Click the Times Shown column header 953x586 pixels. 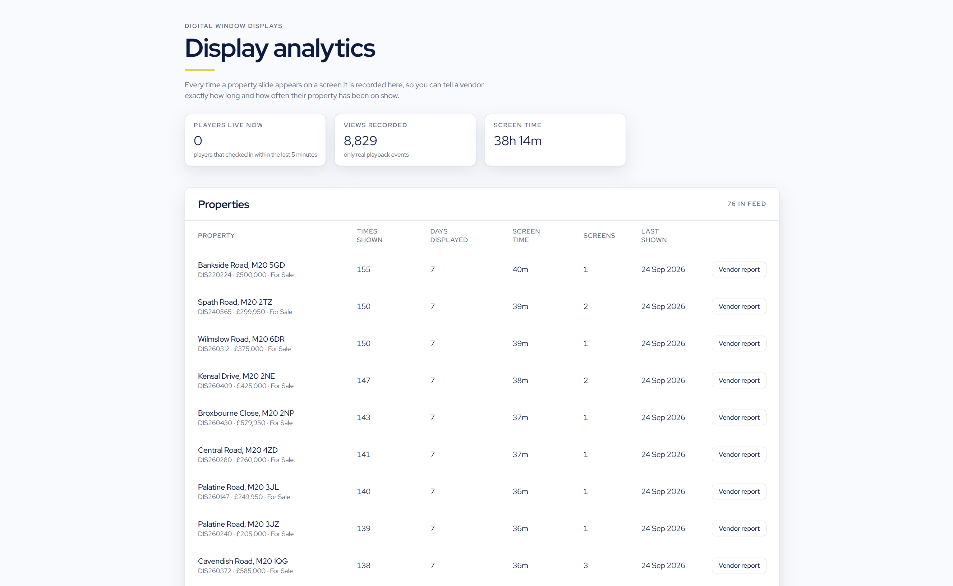point(369,236)
